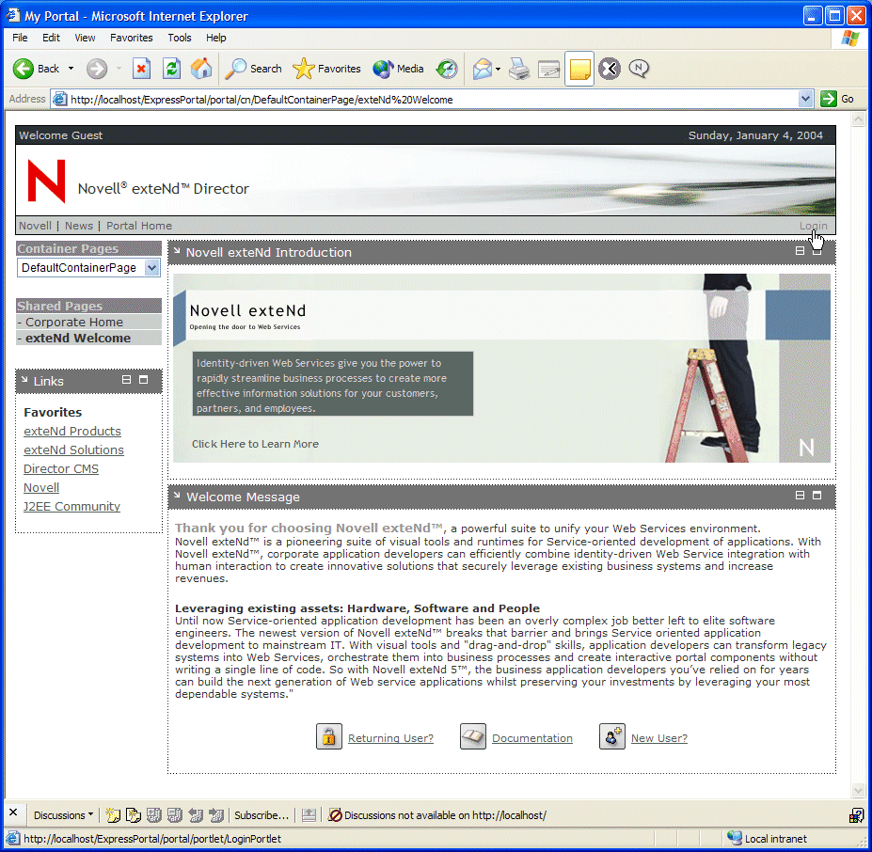Collapse Novell exteNd Introduction title arrow

[177, 251]
